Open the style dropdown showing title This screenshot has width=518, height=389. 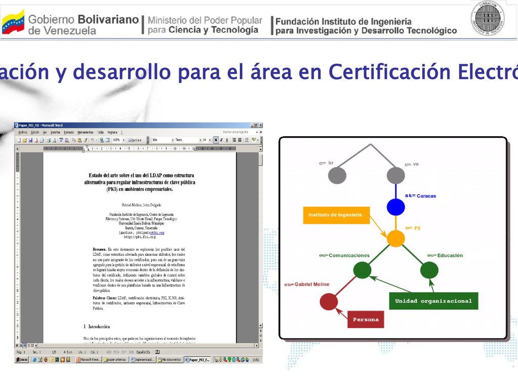click(173, 140)
